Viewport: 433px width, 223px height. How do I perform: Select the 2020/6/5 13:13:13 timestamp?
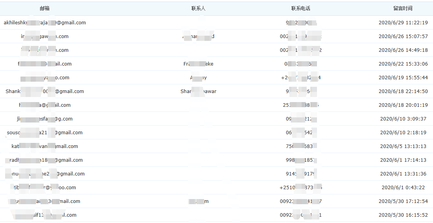pos(403,146)
